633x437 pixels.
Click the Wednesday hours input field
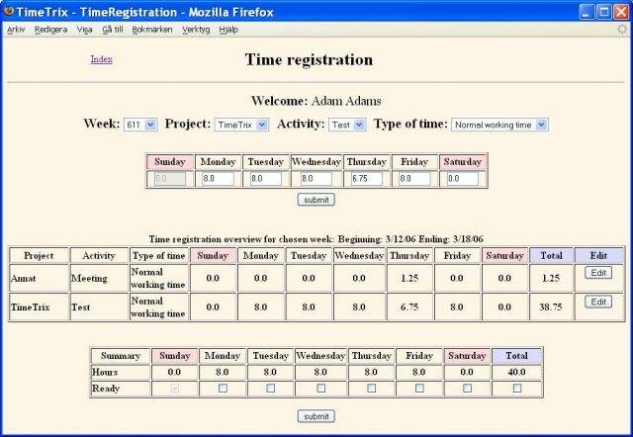point(316,178)
